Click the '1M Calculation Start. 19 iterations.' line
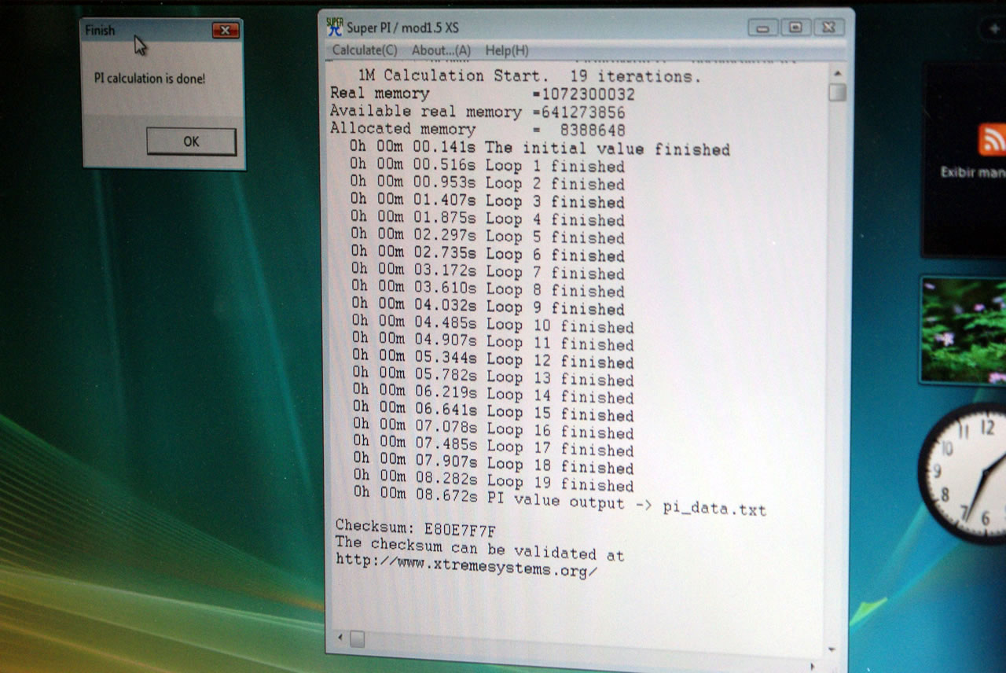The height and width of the screenshot is (673, 1006). pyautogui.click(x=529, y=76)
